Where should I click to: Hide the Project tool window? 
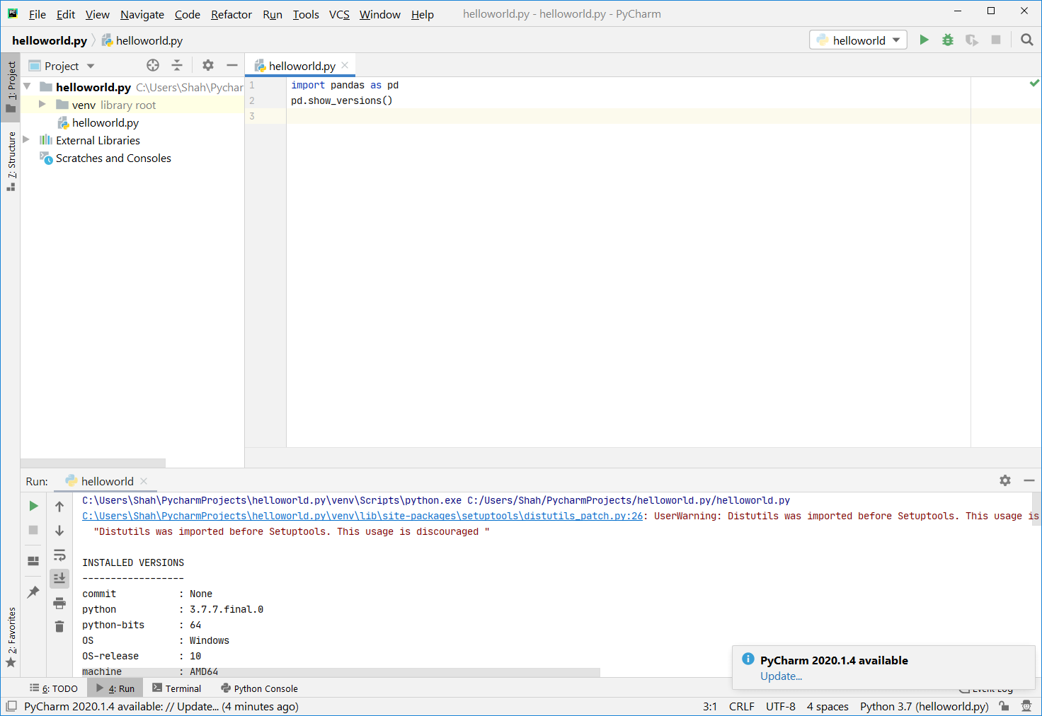[x=232, y=66]
